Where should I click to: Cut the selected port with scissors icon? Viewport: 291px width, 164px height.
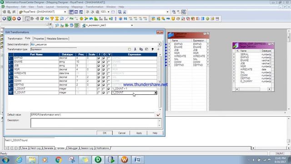pos(135,49)
